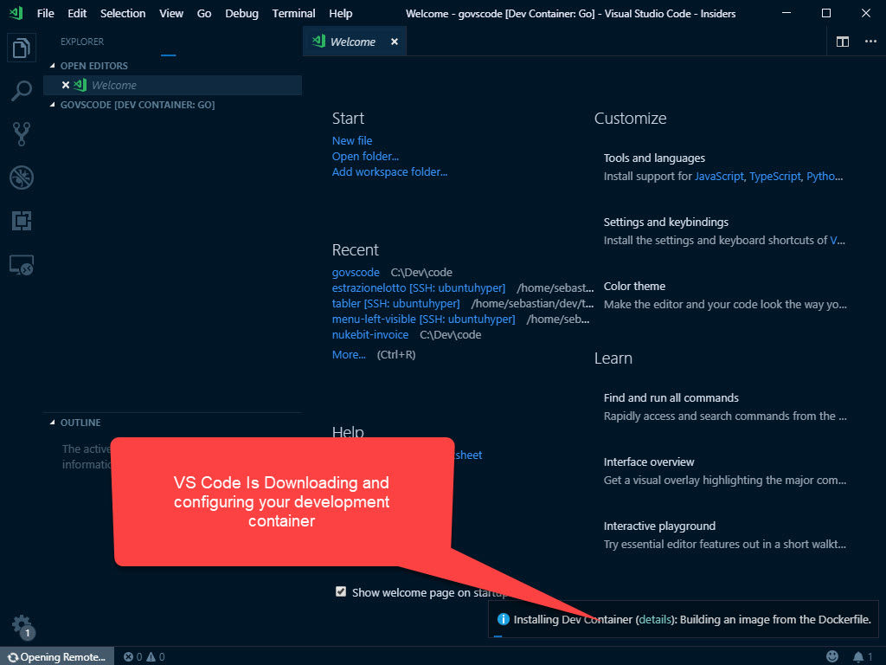Open recent govscode project
Image resolution: width=886 pixels, height=665 pixels.
point(356,272)
